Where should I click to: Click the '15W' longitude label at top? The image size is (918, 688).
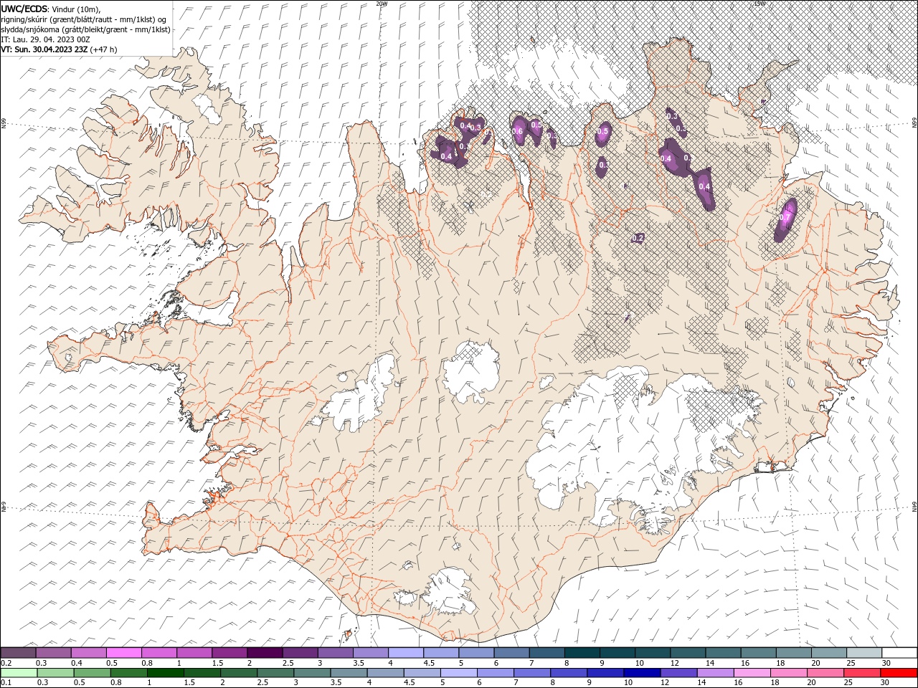click(760, 4)
